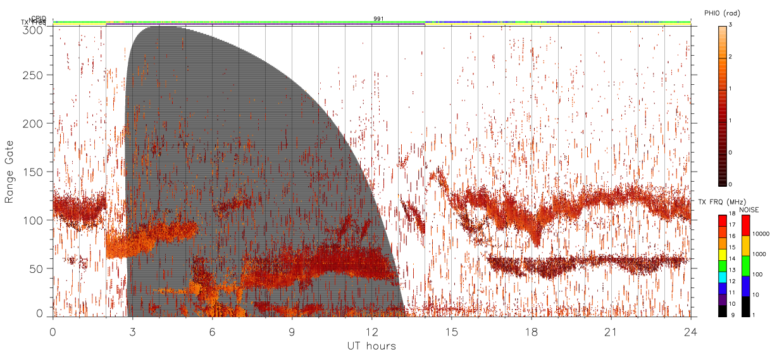Click the PHI0 gradient colorbar
This screenshot has width=777, height=359.
point(723,105)
